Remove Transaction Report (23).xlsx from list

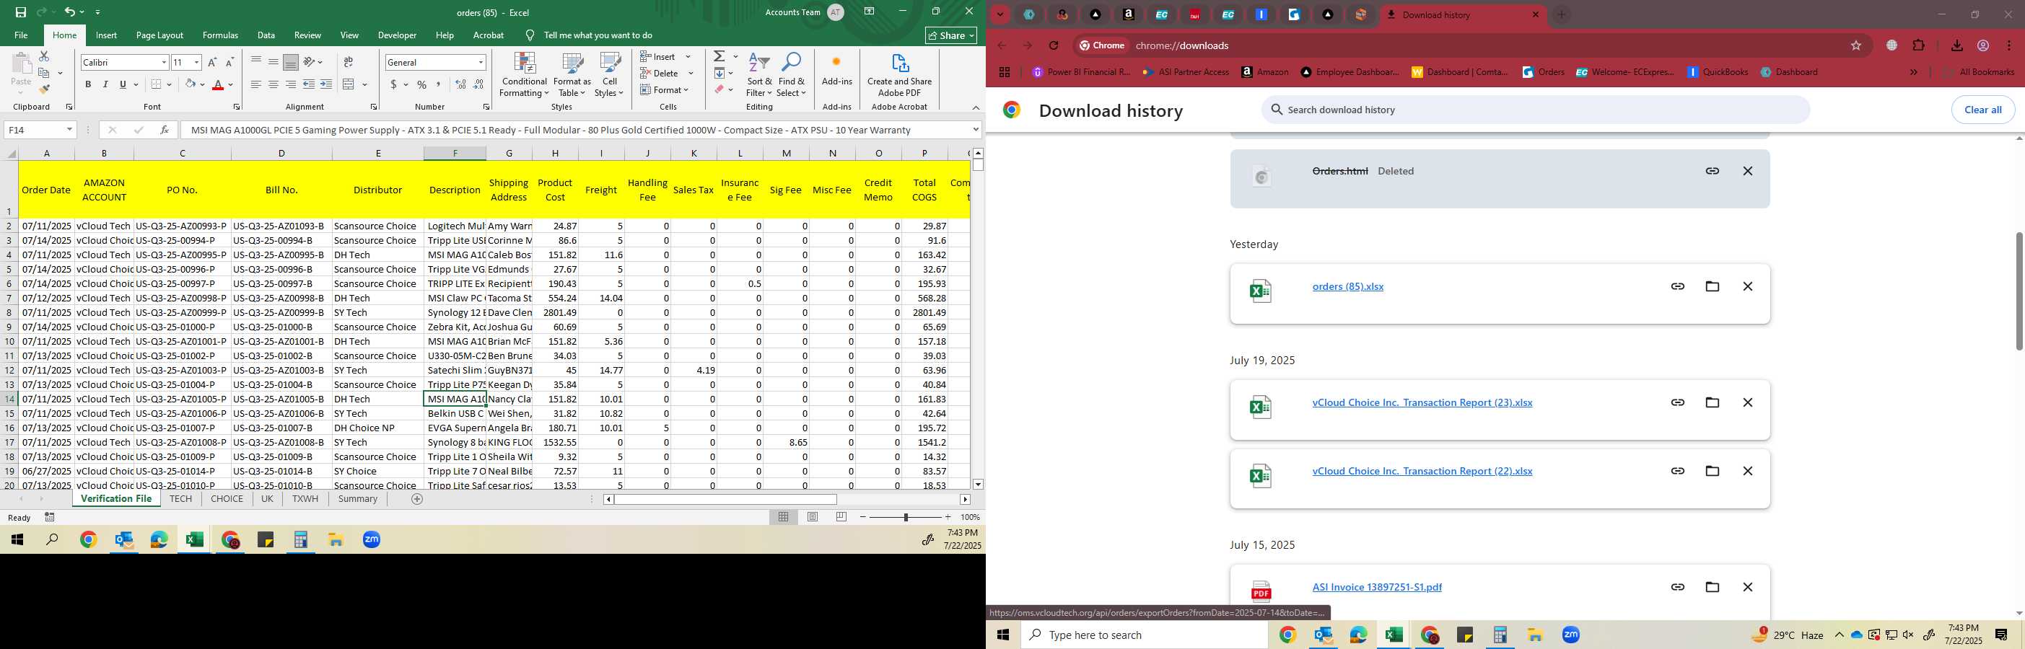[x=1747, y=402]
